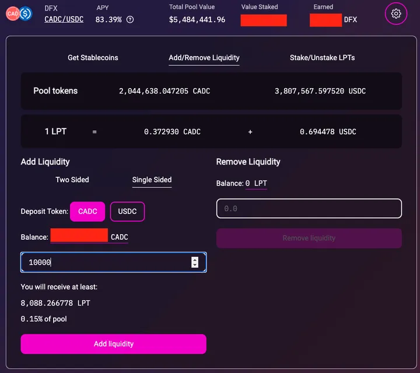Screen dimensions: 420x373
Task: Click the red CAD token icon
Action: click(x=13, y=13)
